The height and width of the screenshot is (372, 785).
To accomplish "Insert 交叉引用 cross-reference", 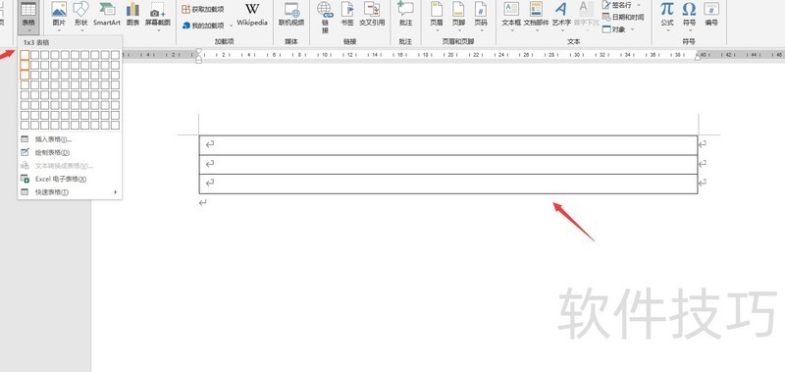I will tap(372, 15).
